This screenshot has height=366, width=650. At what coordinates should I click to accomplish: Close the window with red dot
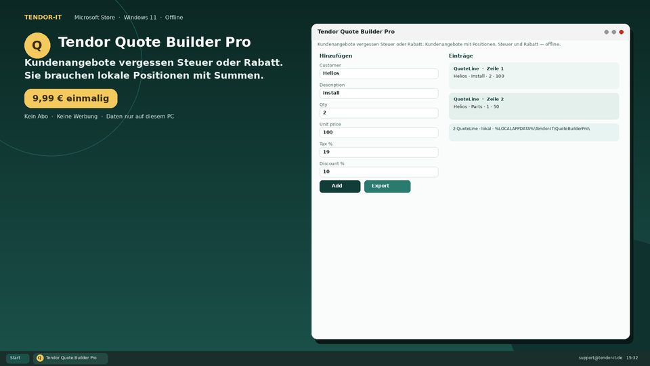[x=621, y=32]
